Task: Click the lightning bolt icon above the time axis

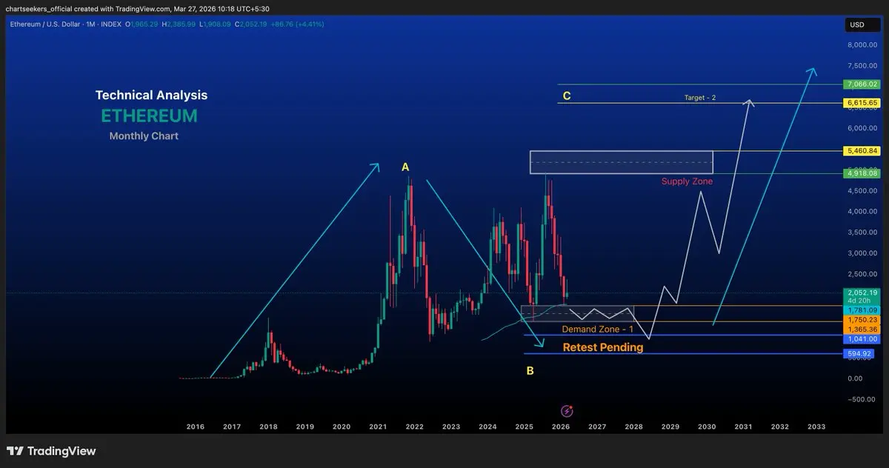Action: [x=567, y=410]
